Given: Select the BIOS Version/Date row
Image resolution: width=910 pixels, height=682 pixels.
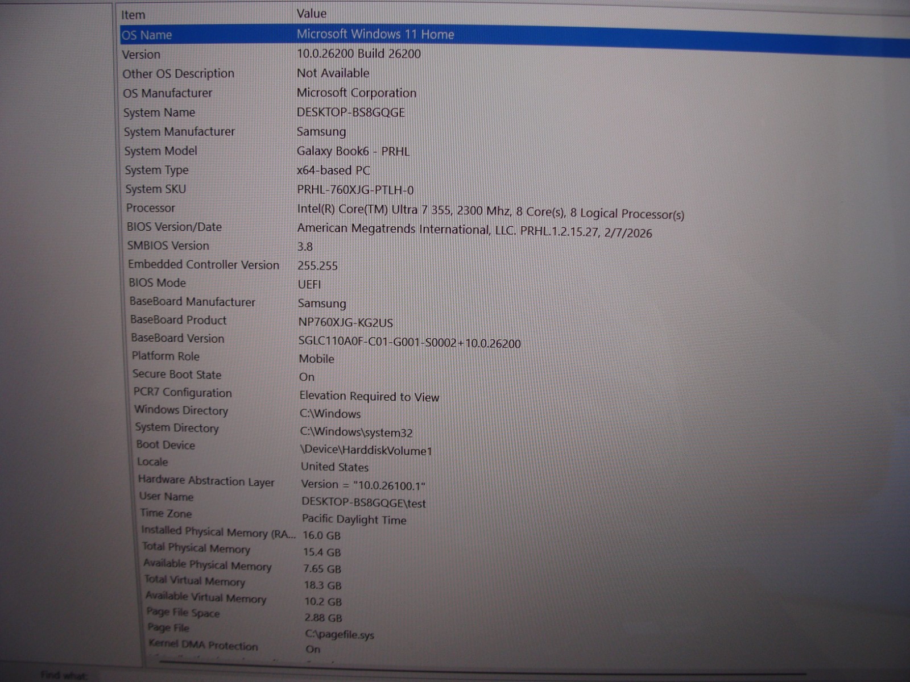Looking at the screenshot, I should coord(175,227).
